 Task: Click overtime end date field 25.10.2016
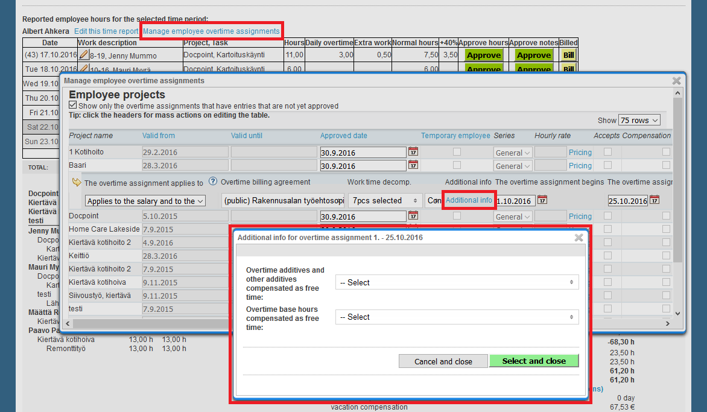pos(627,201)
